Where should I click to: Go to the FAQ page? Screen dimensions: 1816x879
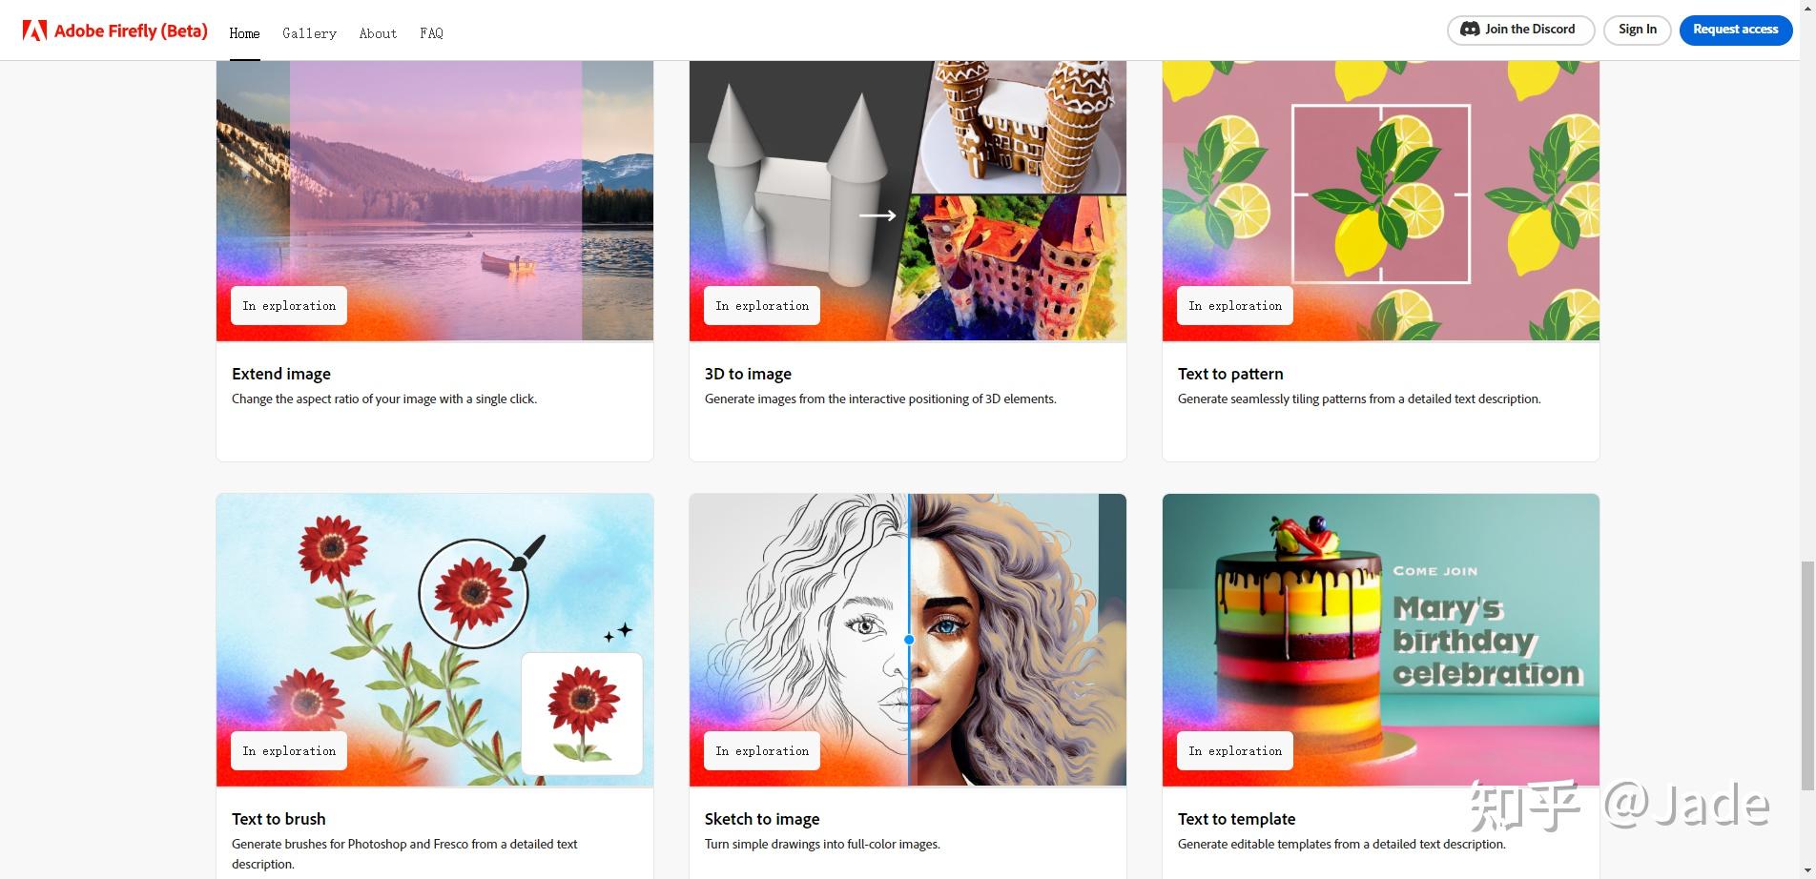[431, 33]
